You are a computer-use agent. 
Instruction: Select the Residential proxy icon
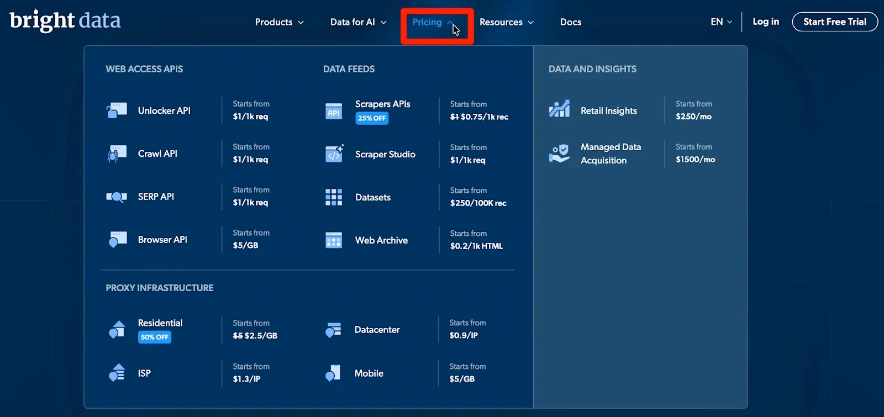point(117,330)
